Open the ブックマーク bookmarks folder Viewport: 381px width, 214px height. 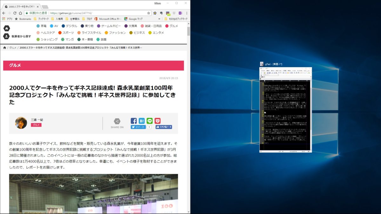coord(41,19)
